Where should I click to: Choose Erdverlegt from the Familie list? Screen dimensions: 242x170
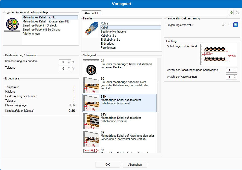click(107, 44)
